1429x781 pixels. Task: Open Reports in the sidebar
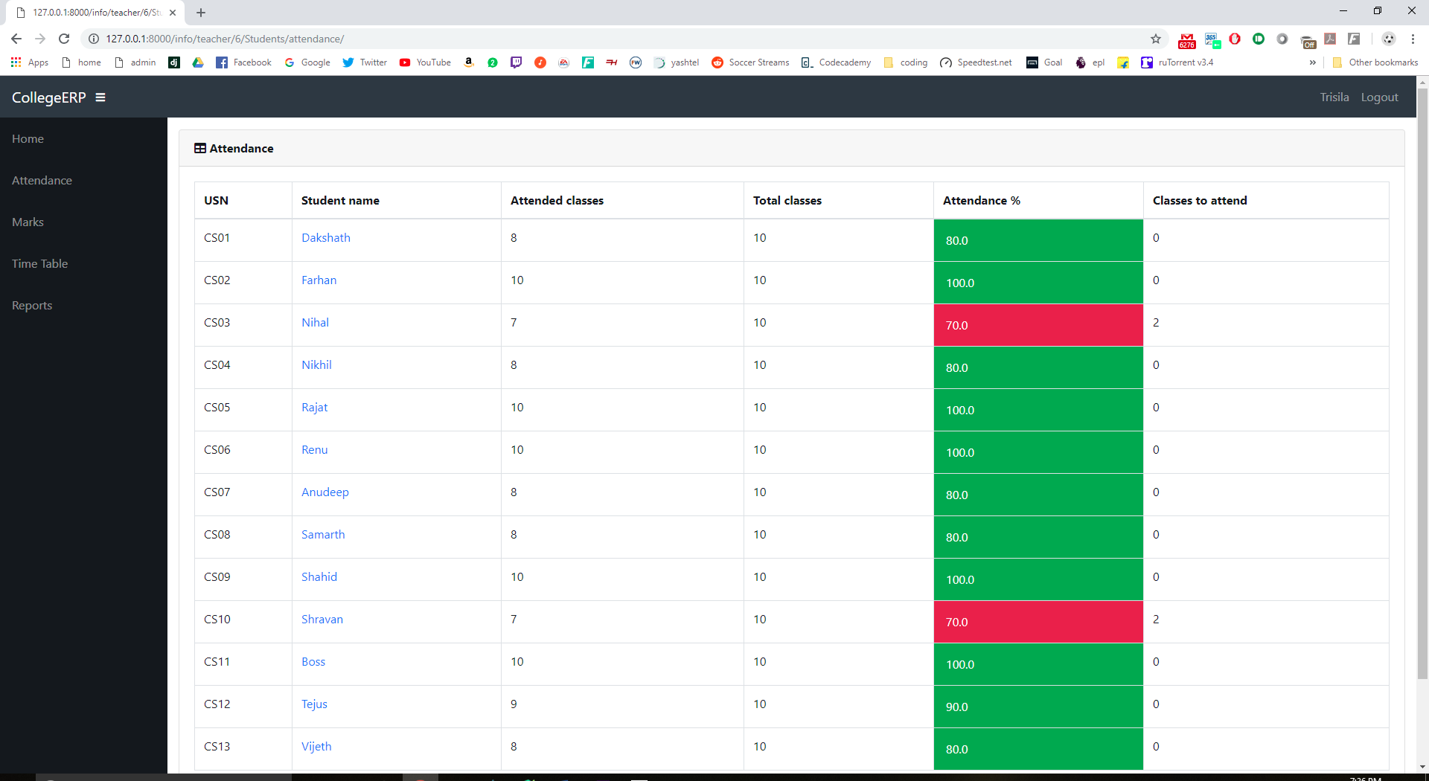[32, 306]
